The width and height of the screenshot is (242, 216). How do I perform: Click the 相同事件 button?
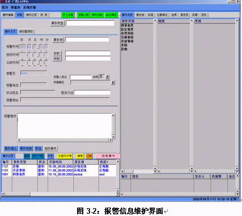pyautogui.click(x=51, y=148)
